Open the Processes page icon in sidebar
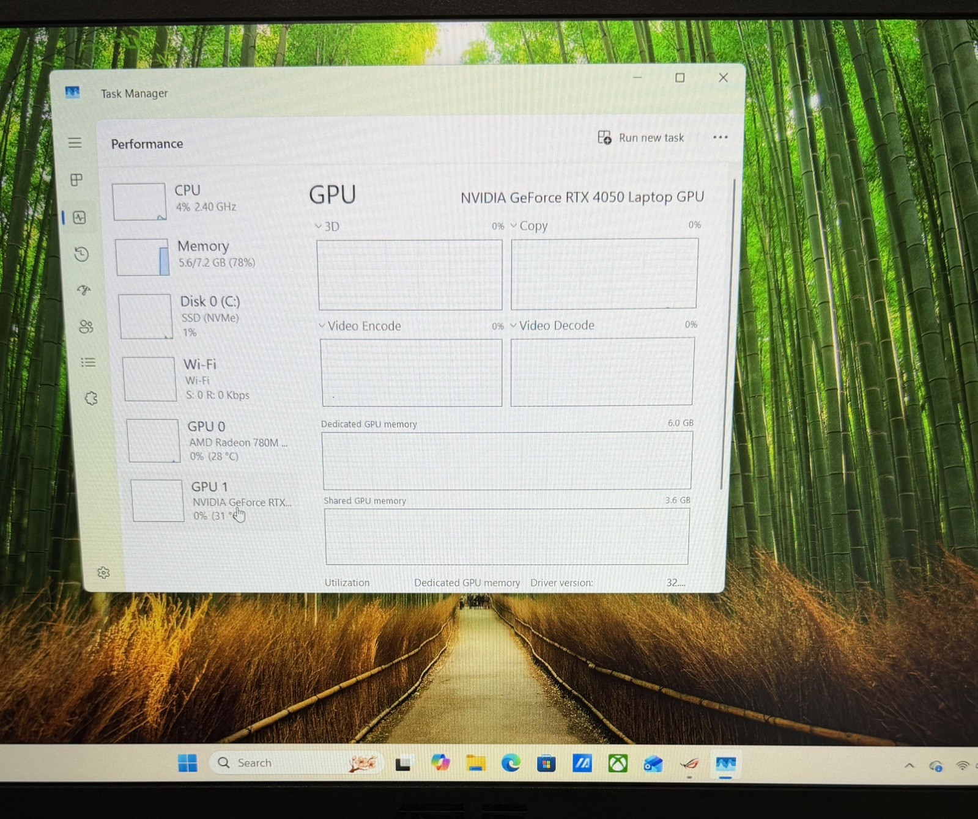This screenshot has width=978, height=819. (76, 180)
